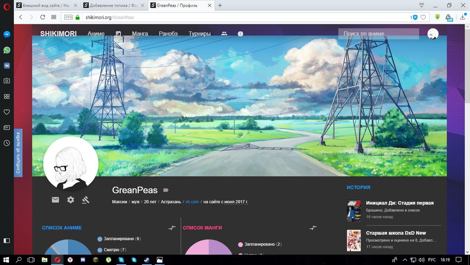Collapse manga list with its arrows icon
470x265 pixels.
(313, 228)
